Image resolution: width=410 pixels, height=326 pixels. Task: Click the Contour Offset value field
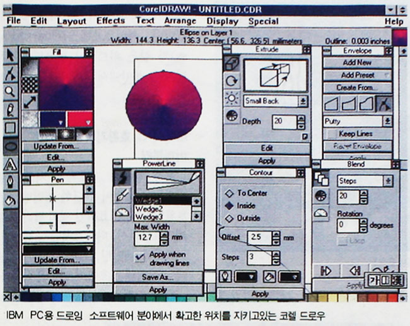260,238
